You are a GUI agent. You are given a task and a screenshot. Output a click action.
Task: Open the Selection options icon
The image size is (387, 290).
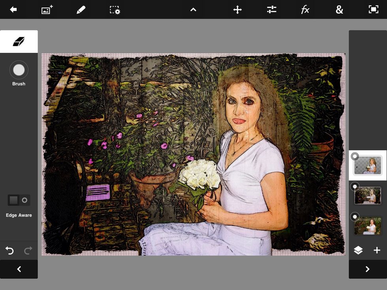click(x=114, y=9)
